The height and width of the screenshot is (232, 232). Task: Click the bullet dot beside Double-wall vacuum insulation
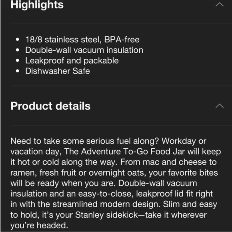coord(18,50)
